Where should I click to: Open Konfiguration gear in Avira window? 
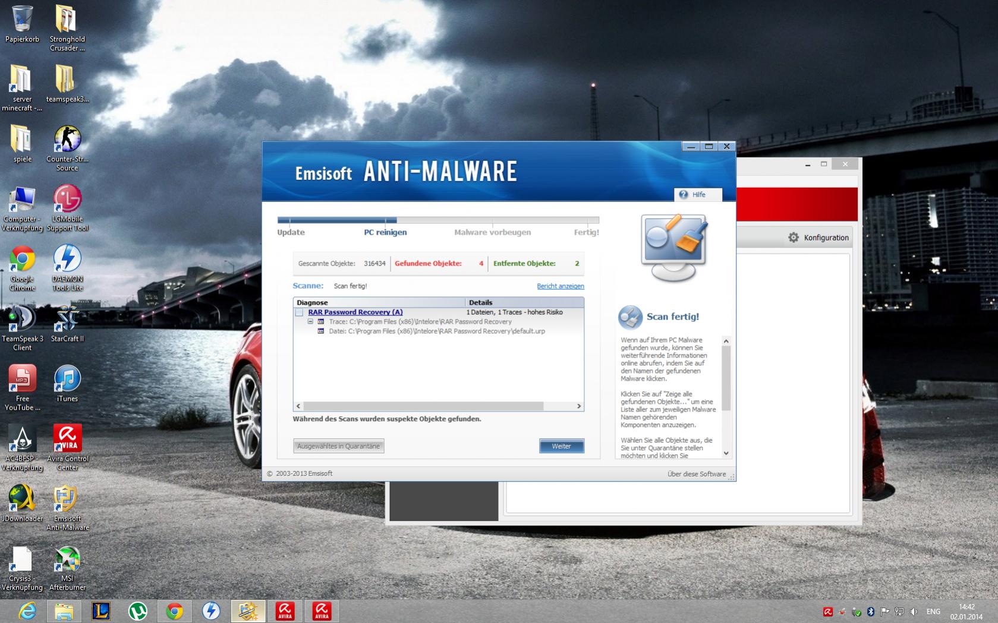[x=794, y=238]
